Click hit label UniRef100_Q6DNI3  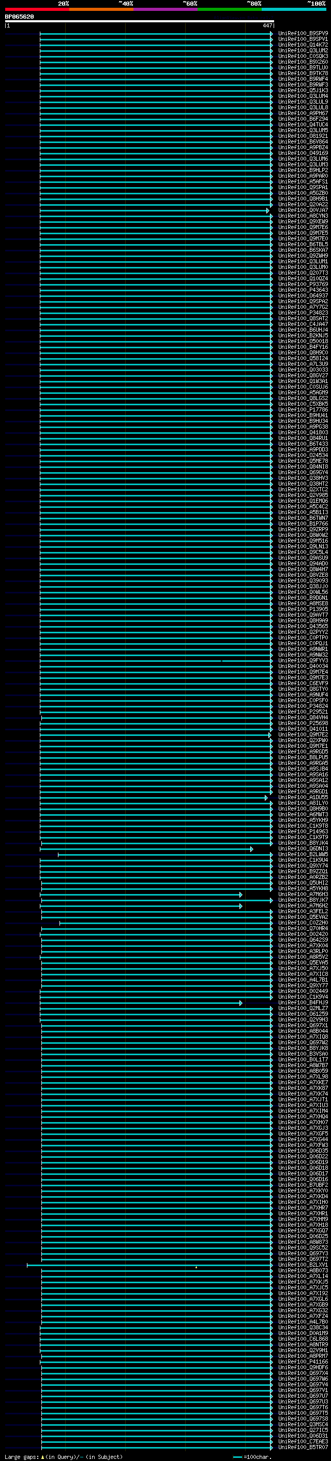click(x=303, y=848)
